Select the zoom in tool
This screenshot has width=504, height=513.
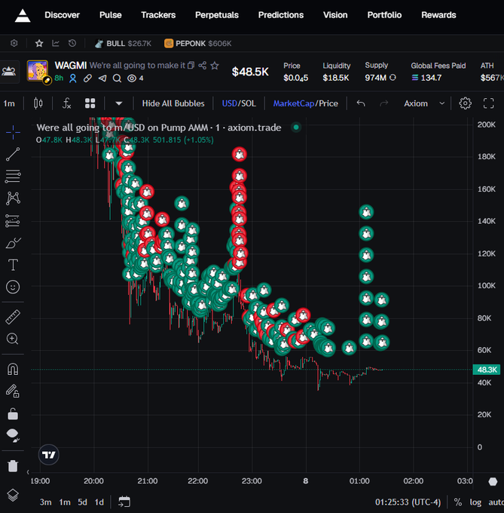point(13,339)
